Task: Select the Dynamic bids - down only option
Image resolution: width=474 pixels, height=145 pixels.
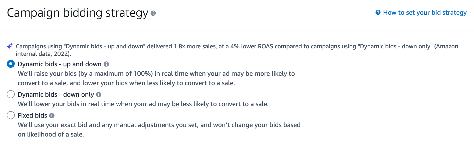Action: (11, 94)
